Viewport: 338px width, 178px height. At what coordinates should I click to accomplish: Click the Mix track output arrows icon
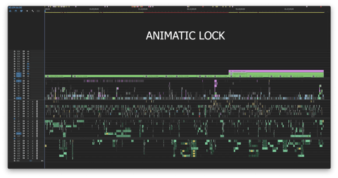tap(42, 161)
